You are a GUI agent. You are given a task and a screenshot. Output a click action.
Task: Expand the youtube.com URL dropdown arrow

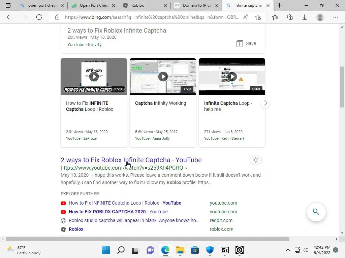186,168
